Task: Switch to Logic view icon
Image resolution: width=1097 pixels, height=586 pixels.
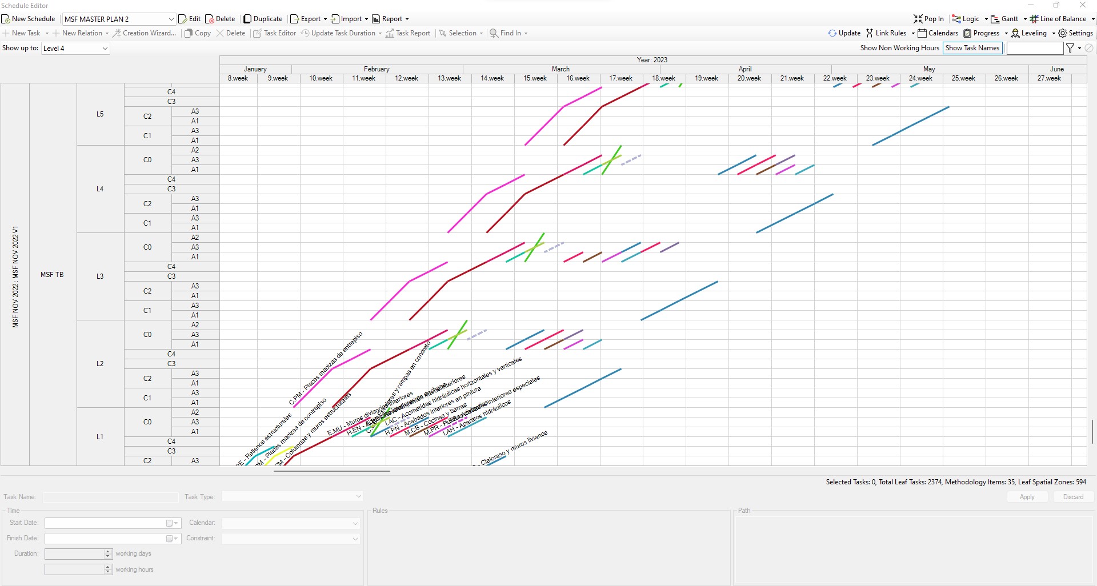Action: pos(956,19)
